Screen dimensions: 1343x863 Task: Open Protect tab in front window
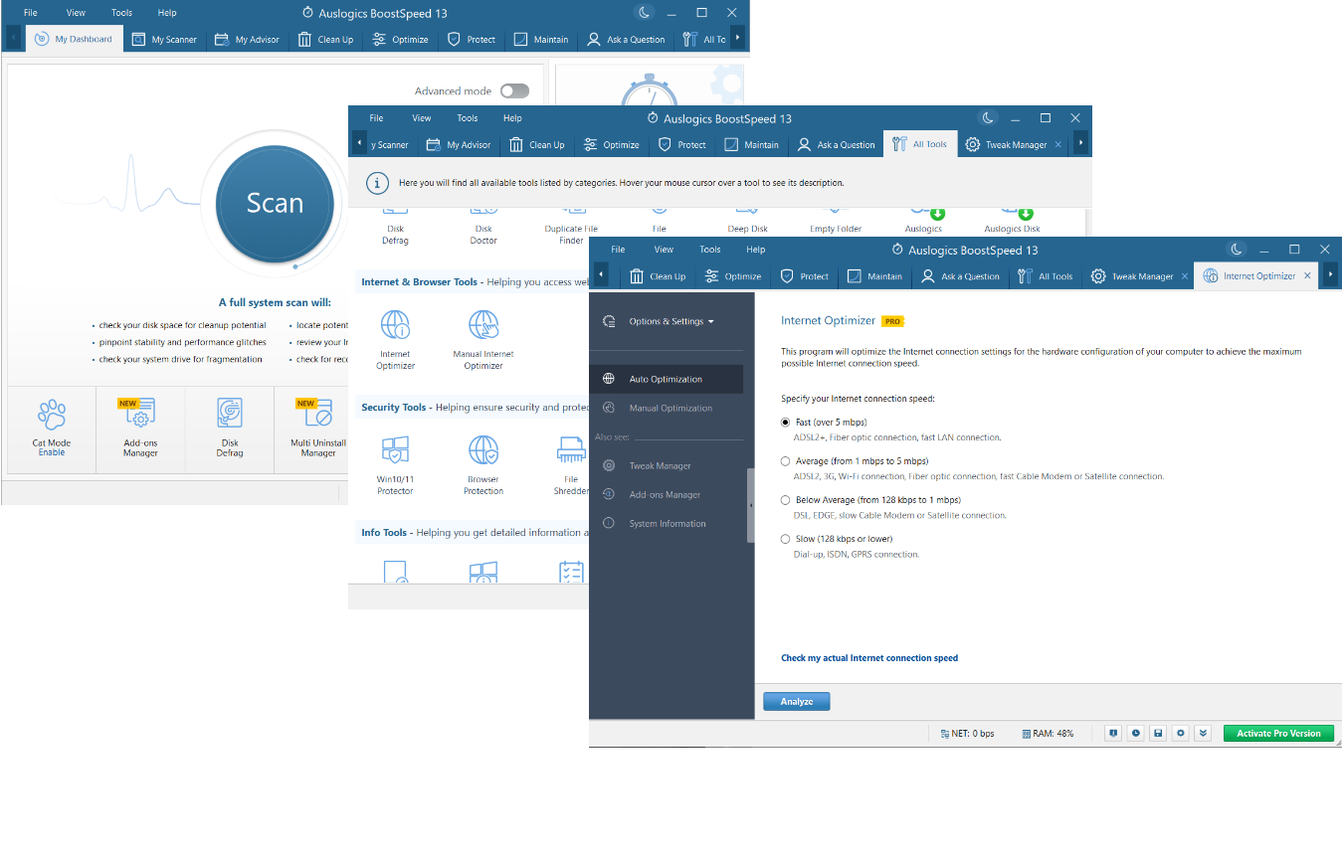[x=805, y=276]
